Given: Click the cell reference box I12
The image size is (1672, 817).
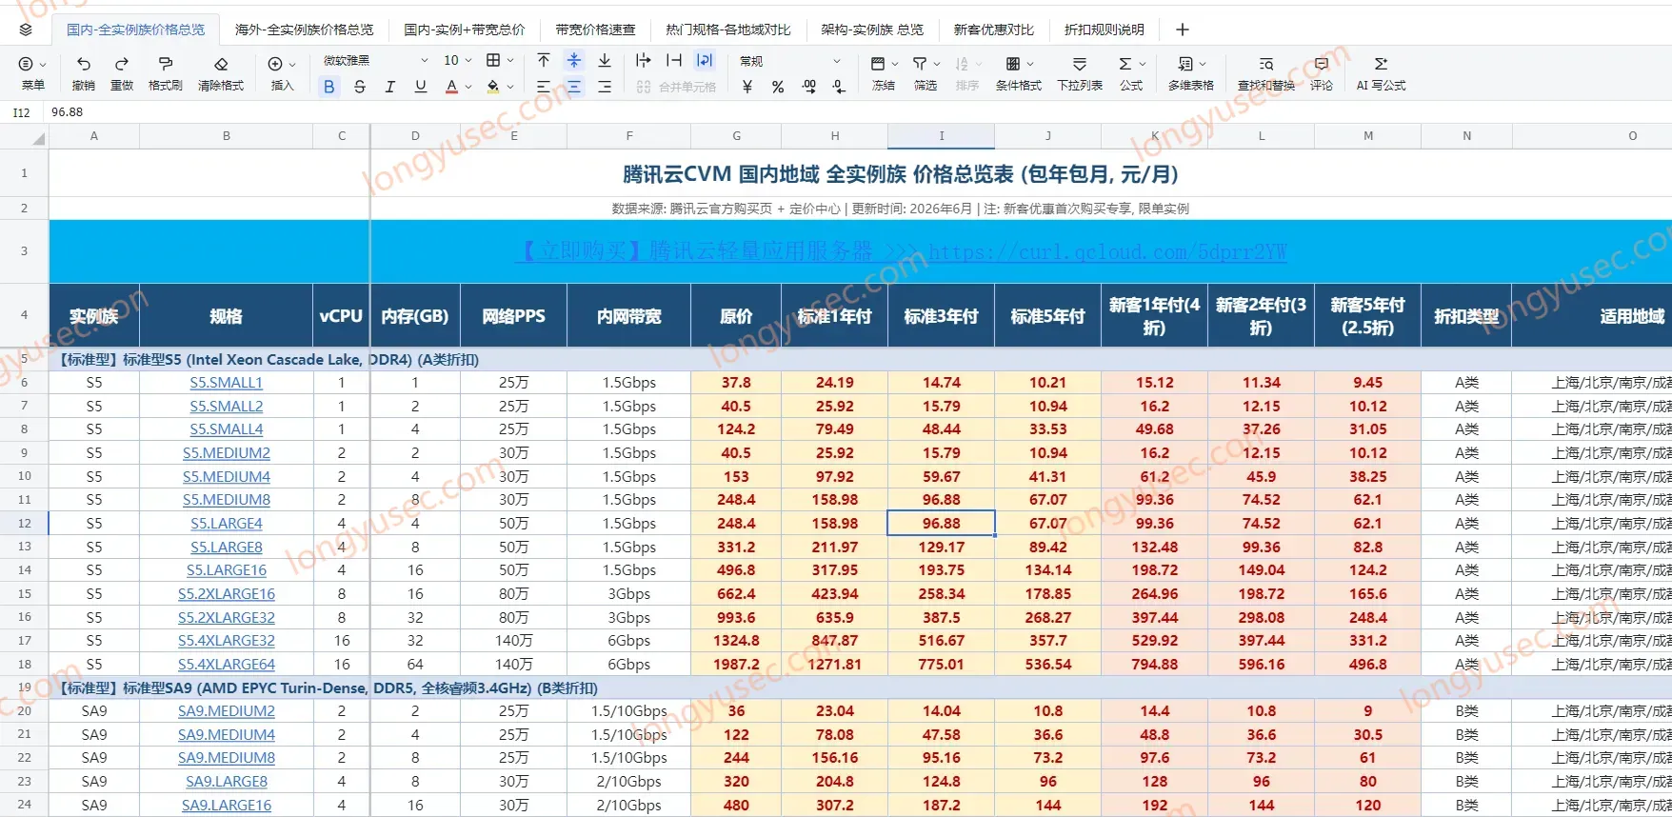Looking at the screenshot, I should coord(21,112).
